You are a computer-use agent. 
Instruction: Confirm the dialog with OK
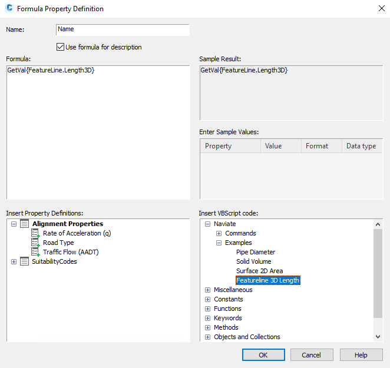point(264,355)
